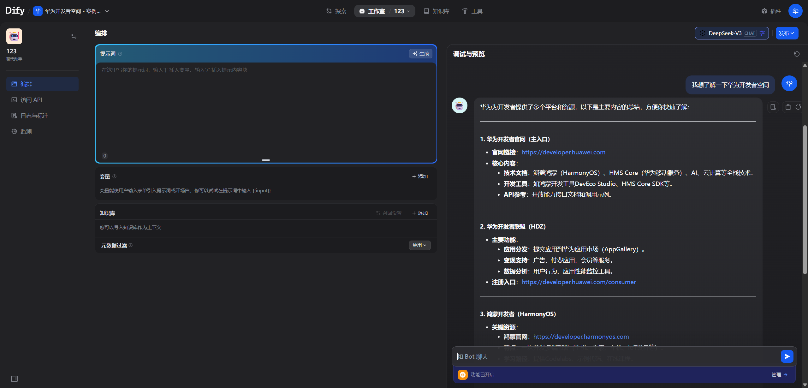
Task: Open the 访问 API sidebar item
Action: coord(31,100)
